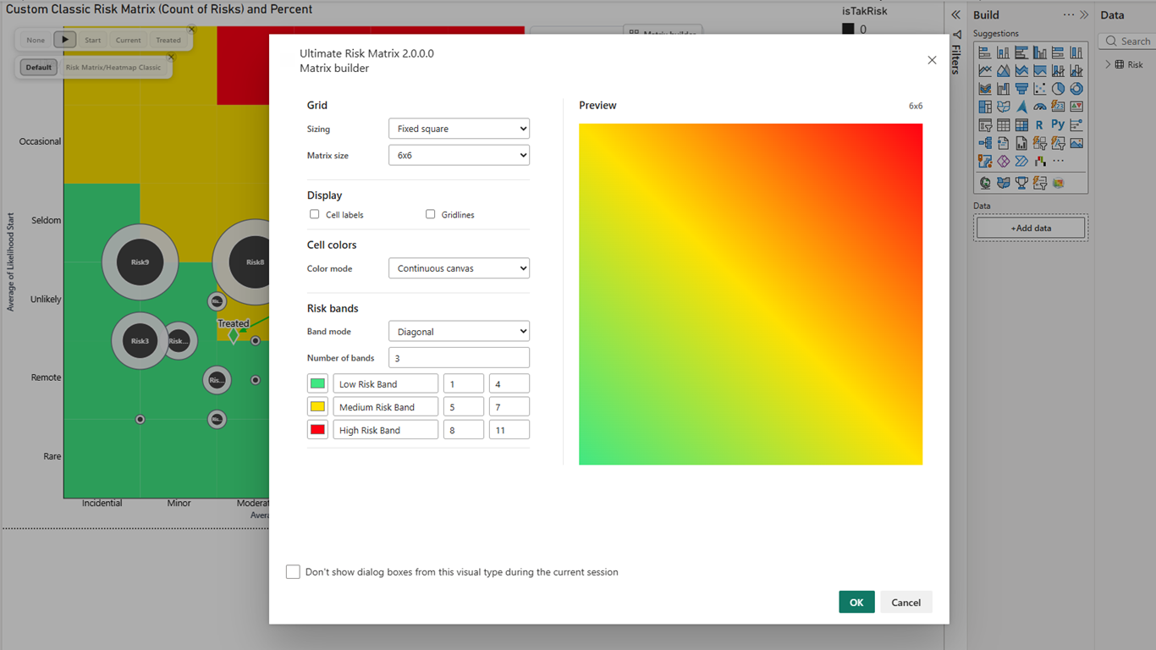Toggle the Treated state button

(168, 40)
